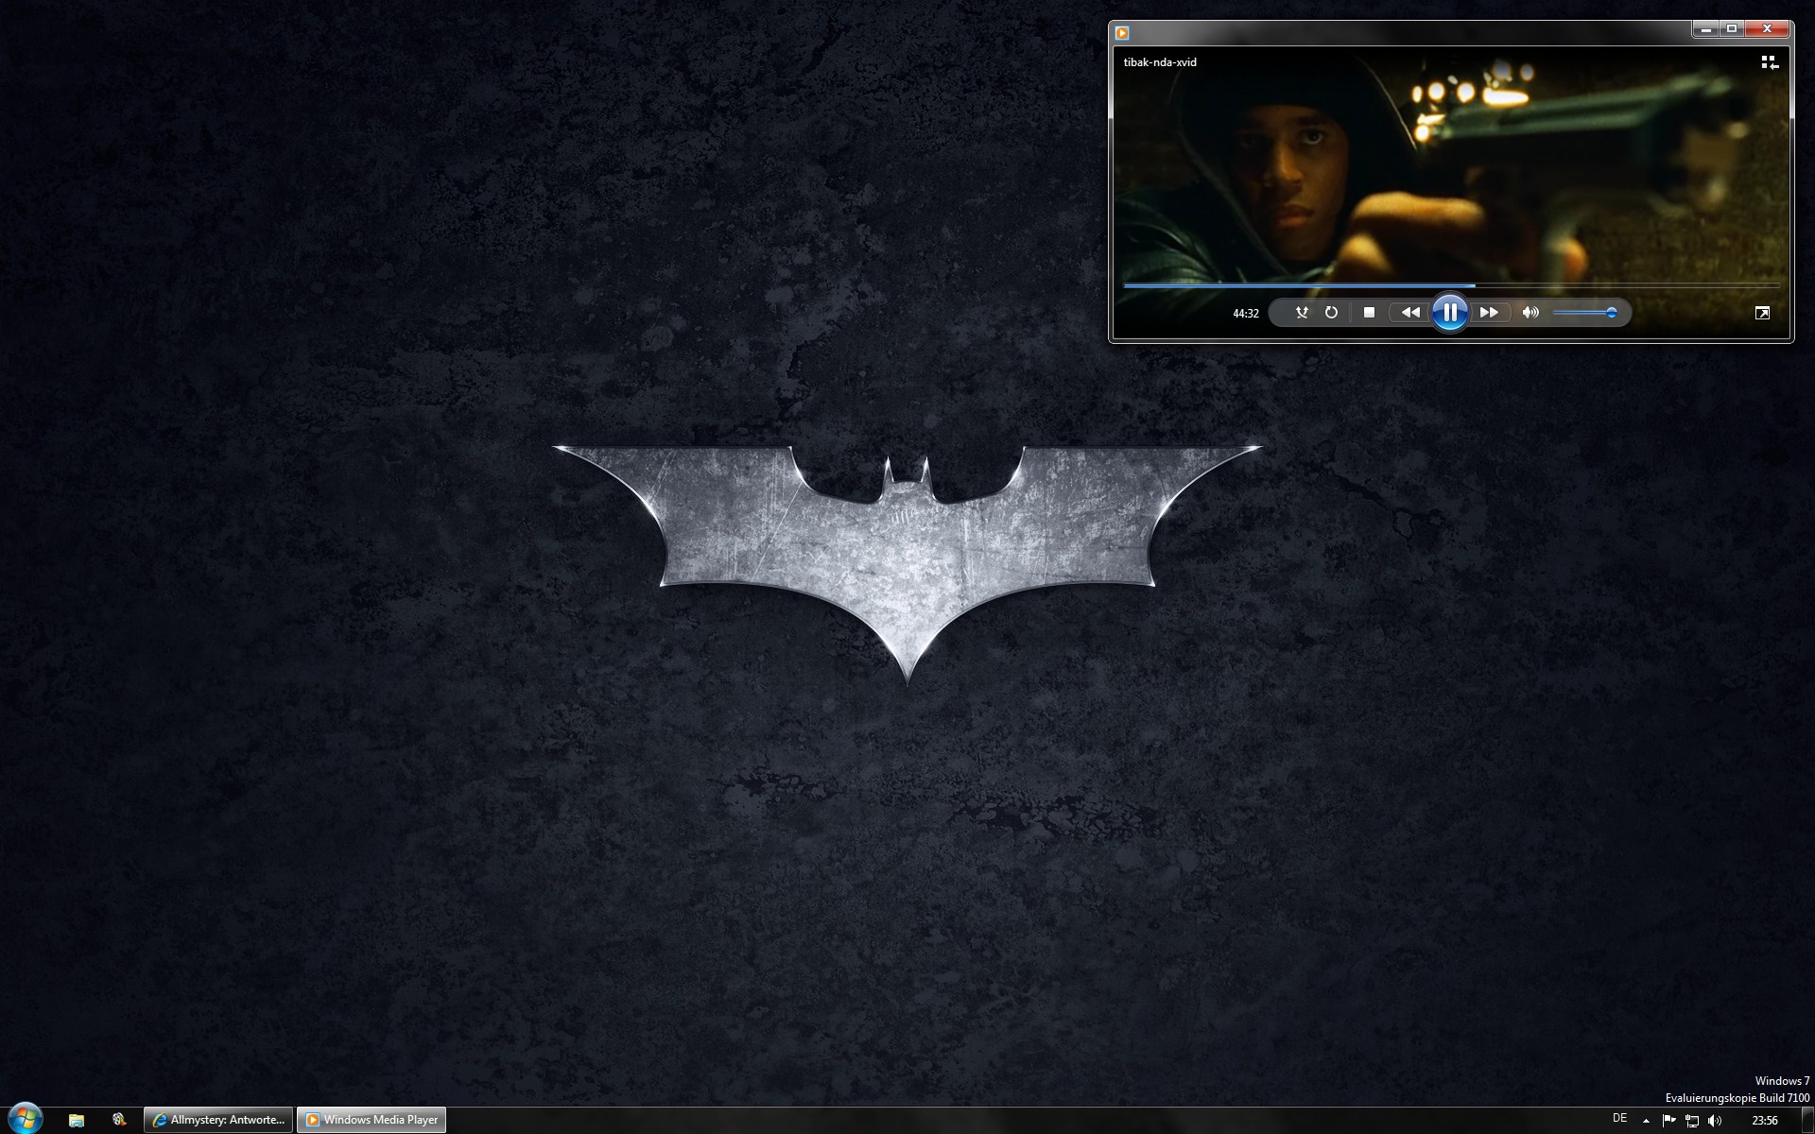Show hidden system tray icons

1646,1121
